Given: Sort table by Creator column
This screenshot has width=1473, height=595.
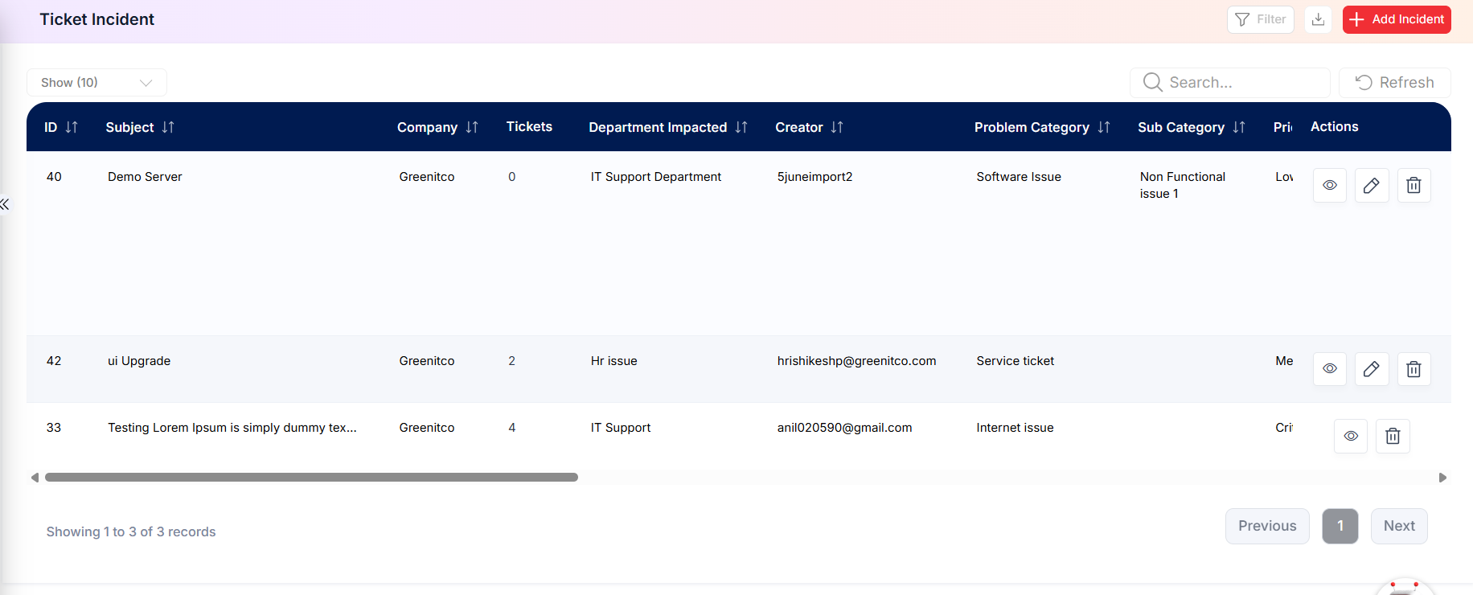Looking at the screenshot, I should (x=837, y=127).
